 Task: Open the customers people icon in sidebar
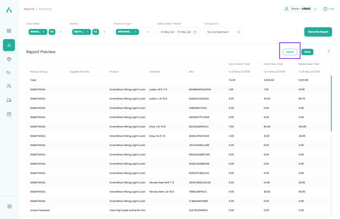click(9, 87)
